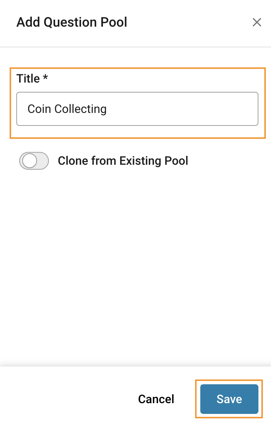271x425 pixels.
Task: Toggle Clone from Existing Pool switch
Action: click(x=34, y=161)
